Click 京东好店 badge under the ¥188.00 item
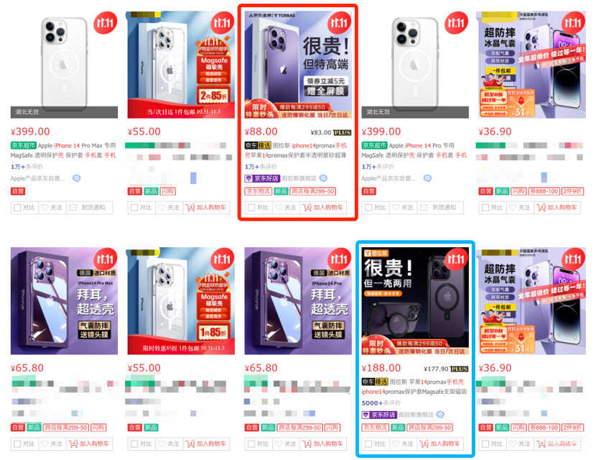The width and height of the screenshot is (596, 460). click(x=379, y=414)
